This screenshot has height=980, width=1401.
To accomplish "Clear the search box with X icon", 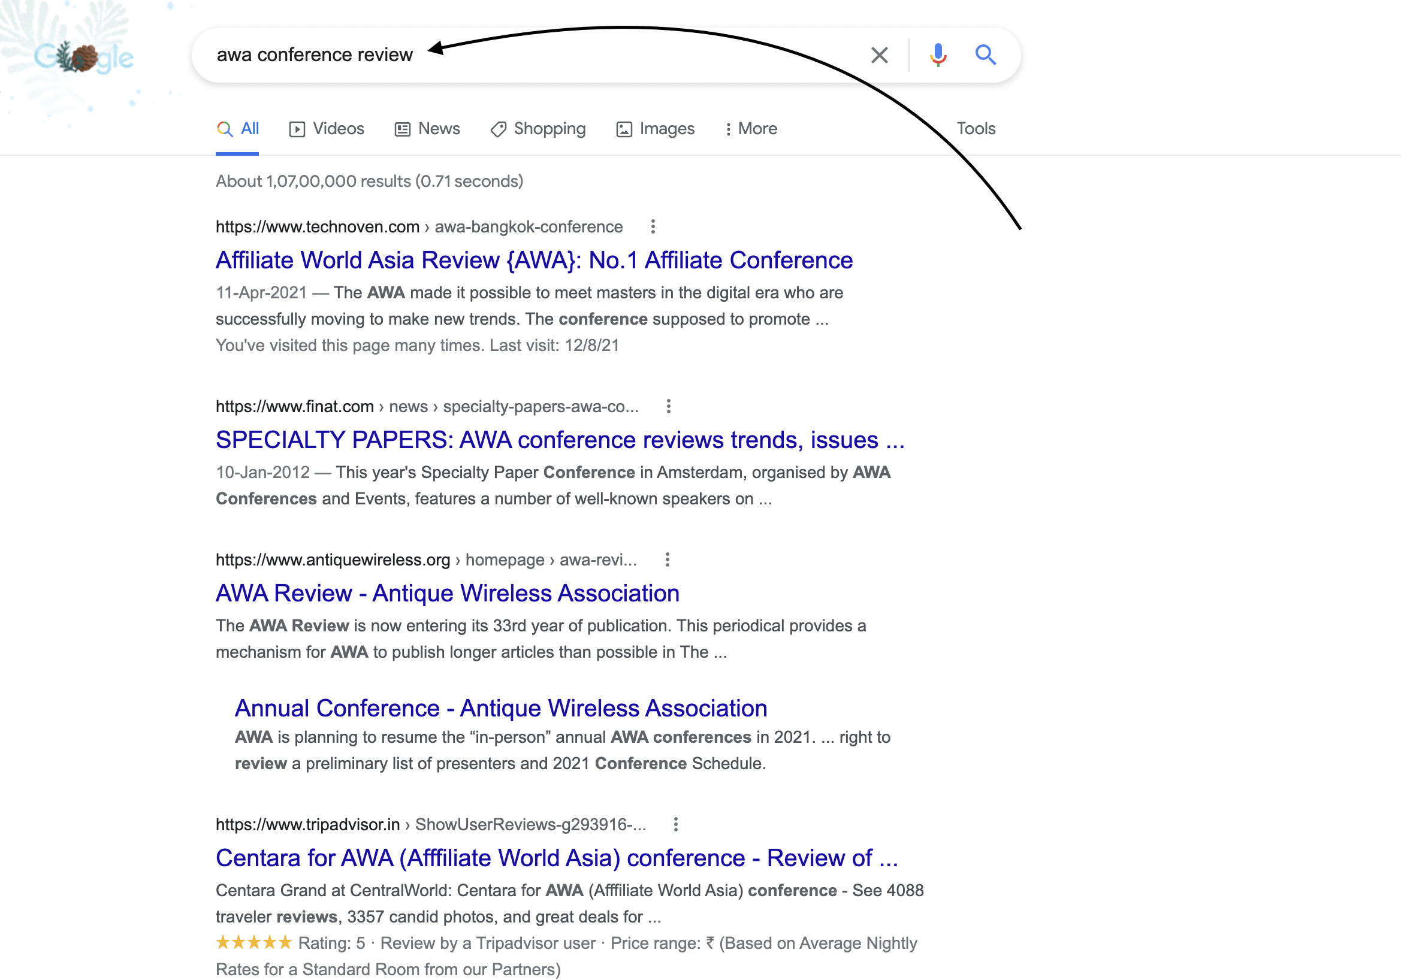I will [878, 55].
